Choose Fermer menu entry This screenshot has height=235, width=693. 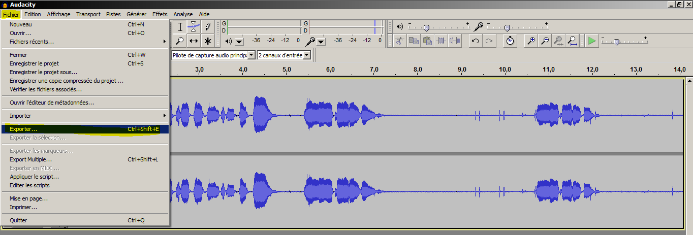click(x=85, y=55)
